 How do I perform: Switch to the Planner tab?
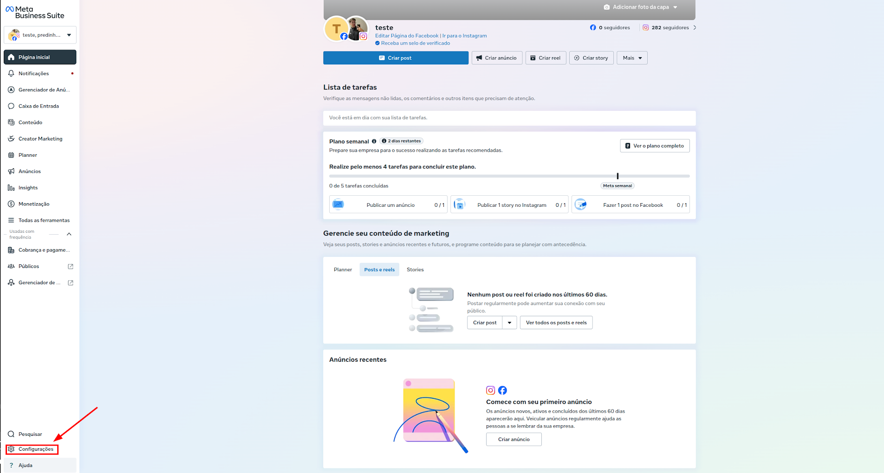pos(343,269)
